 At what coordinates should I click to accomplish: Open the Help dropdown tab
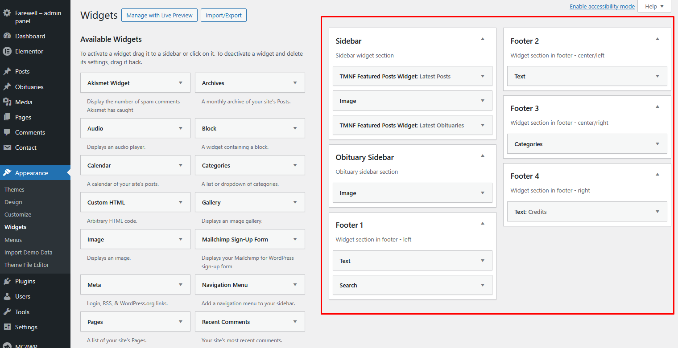click(x=654, y=6)
